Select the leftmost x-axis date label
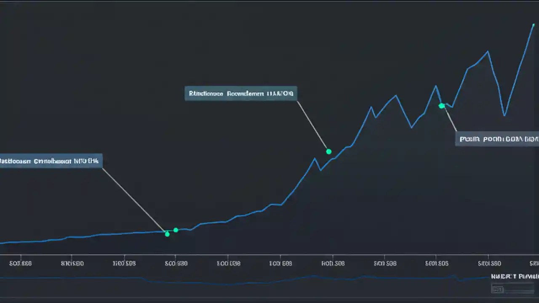Image resolution: width=539 pixels, height=303 pixels. click(x=20, y=263)
